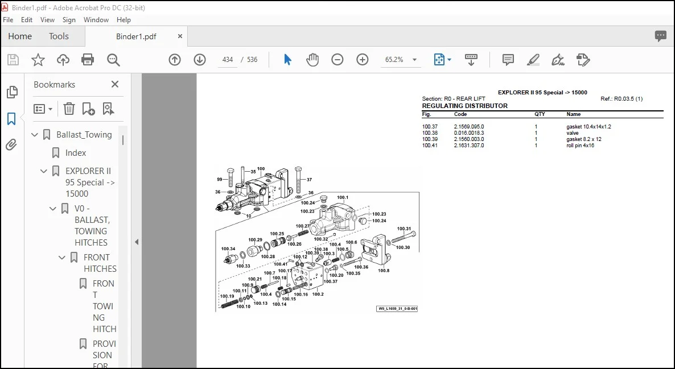Click the 'roll pin 4x16' part name
Image resolution: width=675 pixels, height=369 pixels.
580,146
